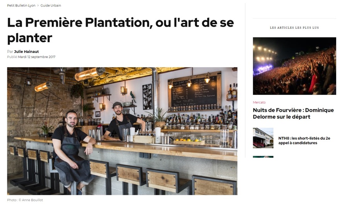Open author Julie Hainaut's page

[26, 51]
